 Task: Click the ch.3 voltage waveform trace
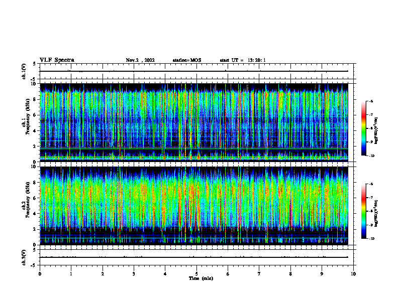[194, 257]
